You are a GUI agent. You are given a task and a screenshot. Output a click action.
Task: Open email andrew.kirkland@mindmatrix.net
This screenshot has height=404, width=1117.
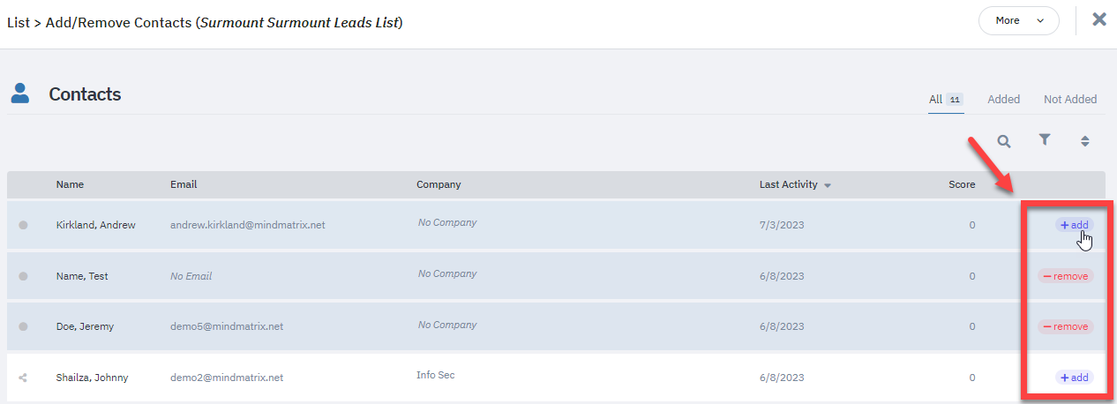click(247, 225)
